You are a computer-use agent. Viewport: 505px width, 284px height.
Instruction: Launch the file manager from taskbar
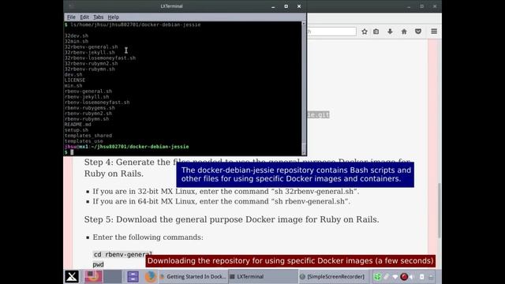click(133, 276)
